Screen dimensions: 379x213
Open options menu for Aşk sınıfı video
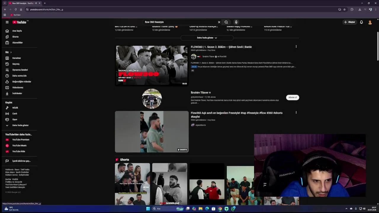click(x=296, y=113)
